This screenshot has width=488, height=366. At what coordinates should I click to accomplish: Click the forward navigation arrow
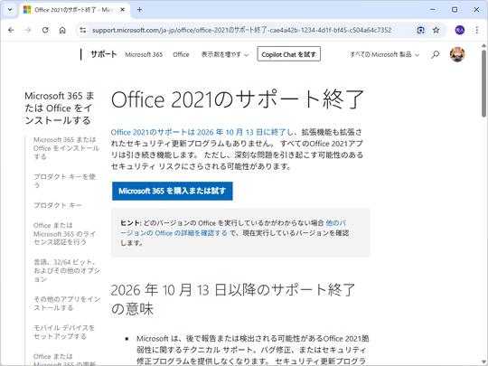pyautogui.click(x=28, y=30)
